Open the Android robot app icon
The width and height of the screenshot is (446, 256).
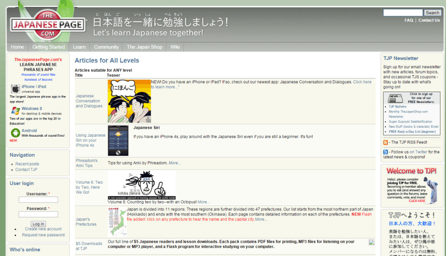[x=15, y=133]
